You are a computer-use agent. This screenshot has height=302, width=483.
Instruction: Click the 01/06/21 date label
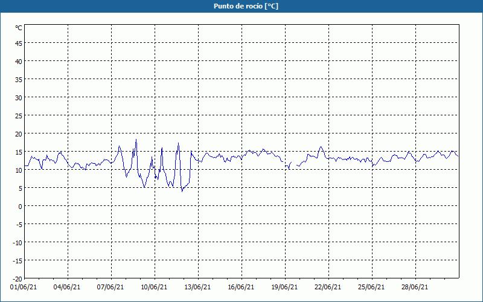24,287
